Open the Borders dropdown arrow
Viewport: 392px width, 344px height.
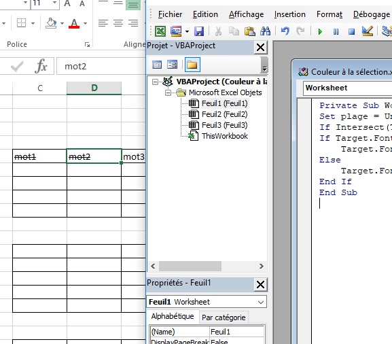click(33, 23)
